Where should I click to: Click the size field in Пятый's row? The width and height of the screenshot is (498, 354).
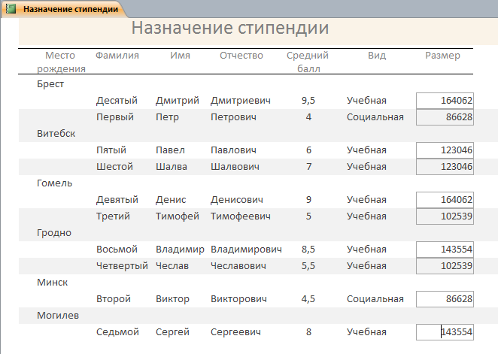[x=445, y=150]
